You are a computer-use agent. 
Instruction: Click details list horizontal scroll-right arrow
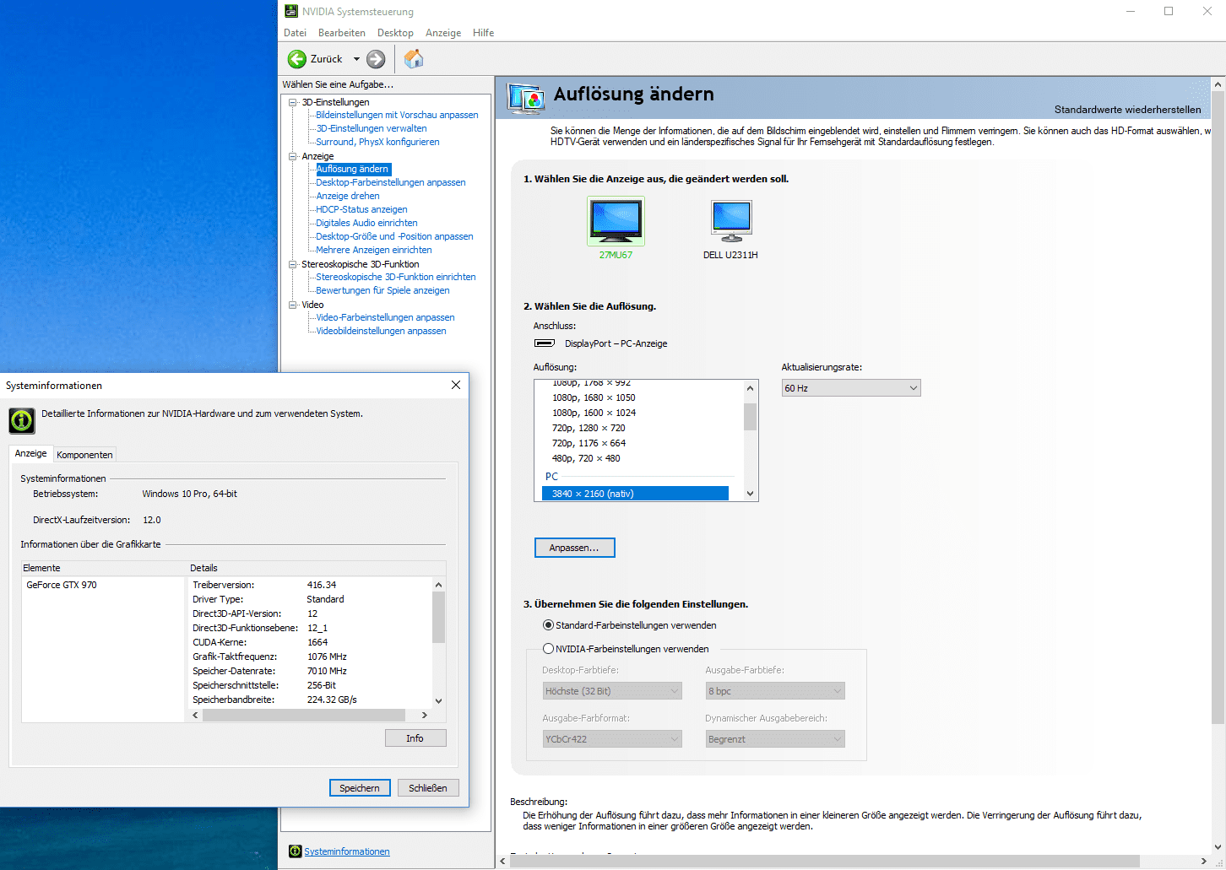click(x=424, y=715)
